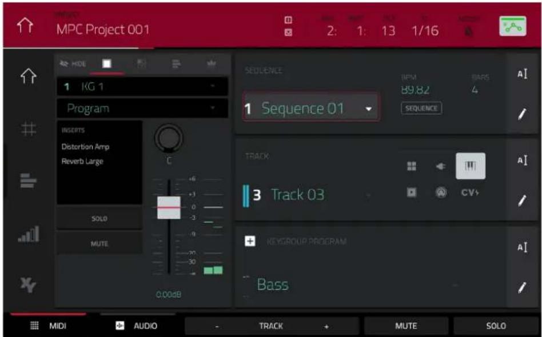Tap the home icon in the red header
542x337 pixels.
pyautogui.click(x=25, y=25)
